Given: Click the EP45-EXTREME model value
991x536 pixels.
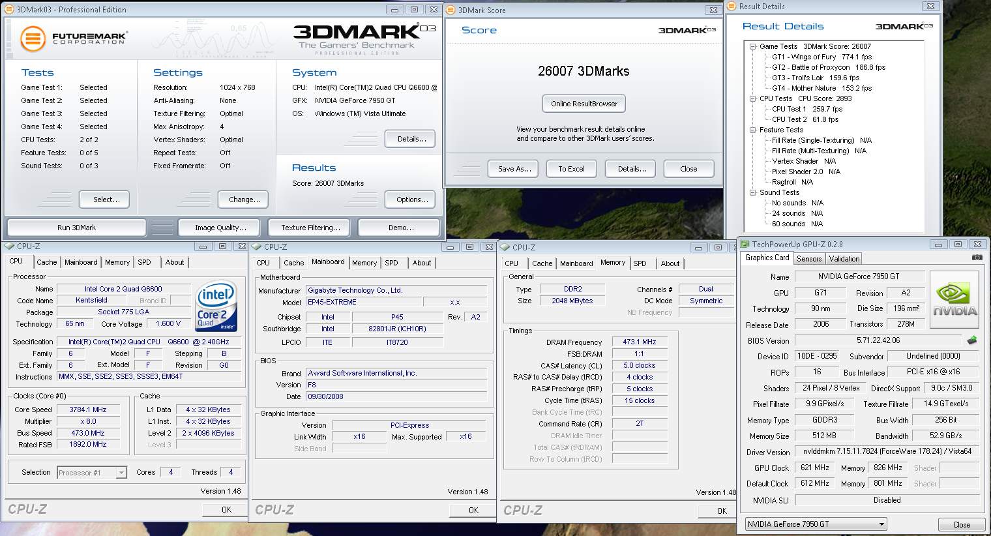Looking at the screenshot, I should click(363, 302).
